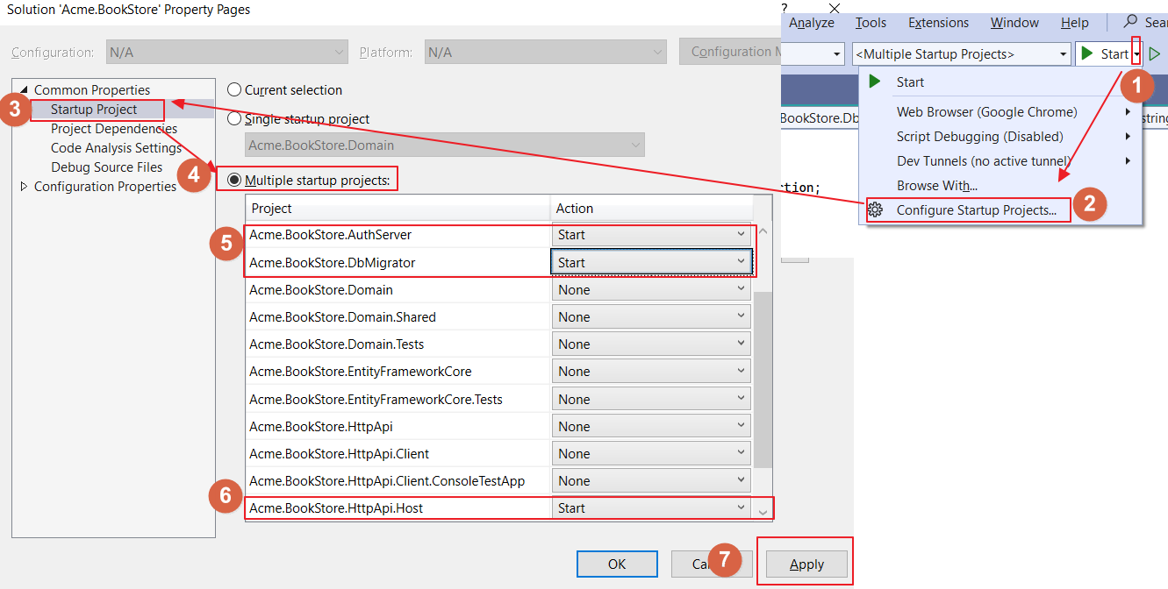Select the Single startup project radio button
The image size is (1168, 589).
[x=234, y=118]
